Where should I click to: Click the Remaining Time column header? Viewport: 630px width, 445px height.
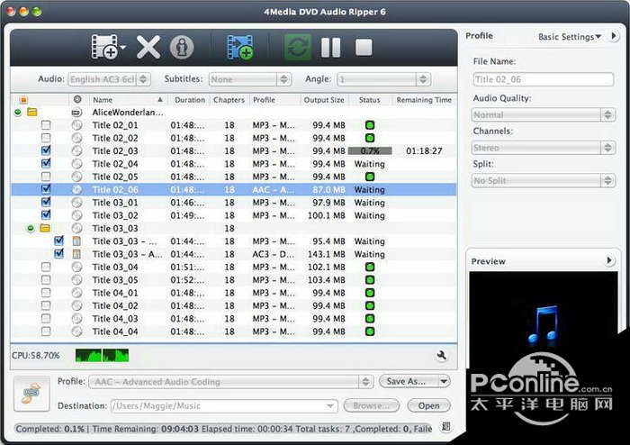pos(424,100)
